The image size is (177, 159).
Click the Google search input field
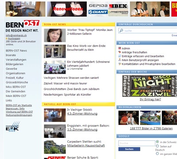coord(137,143)
